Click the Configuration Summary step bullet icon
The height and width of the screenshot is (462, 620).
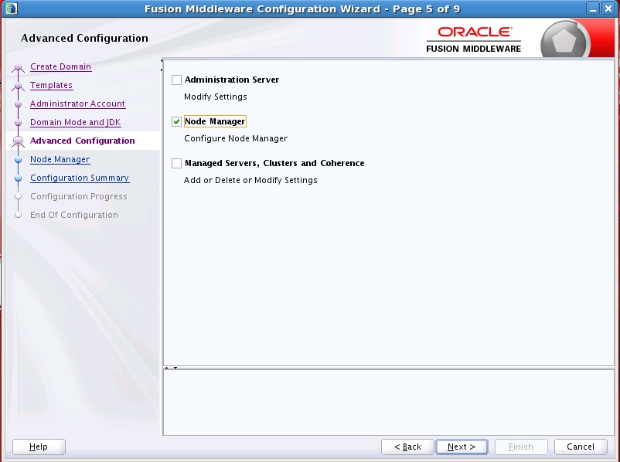coord(18,178)
